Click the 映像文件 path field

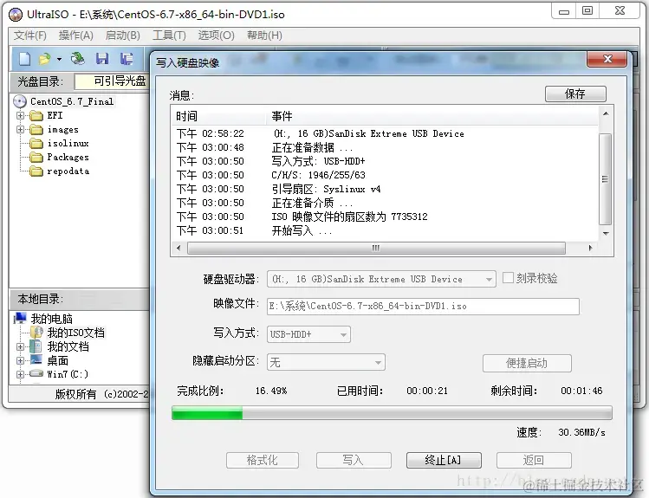(423, 307)
